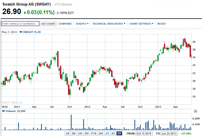Select the YTD time range
This screenshot has width=202, height=136.
94,133
